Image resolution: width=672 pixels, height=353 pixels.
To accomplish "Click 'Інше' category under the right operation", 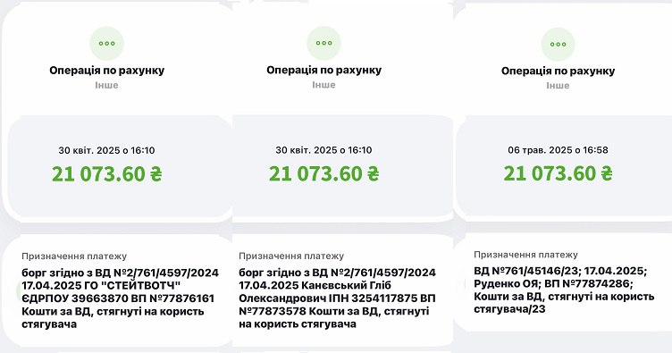I will pos(558,85).
